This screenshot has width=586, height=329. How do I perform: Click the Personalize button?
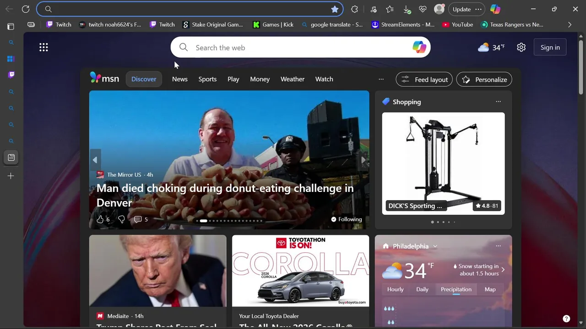[x=484, y=80]
